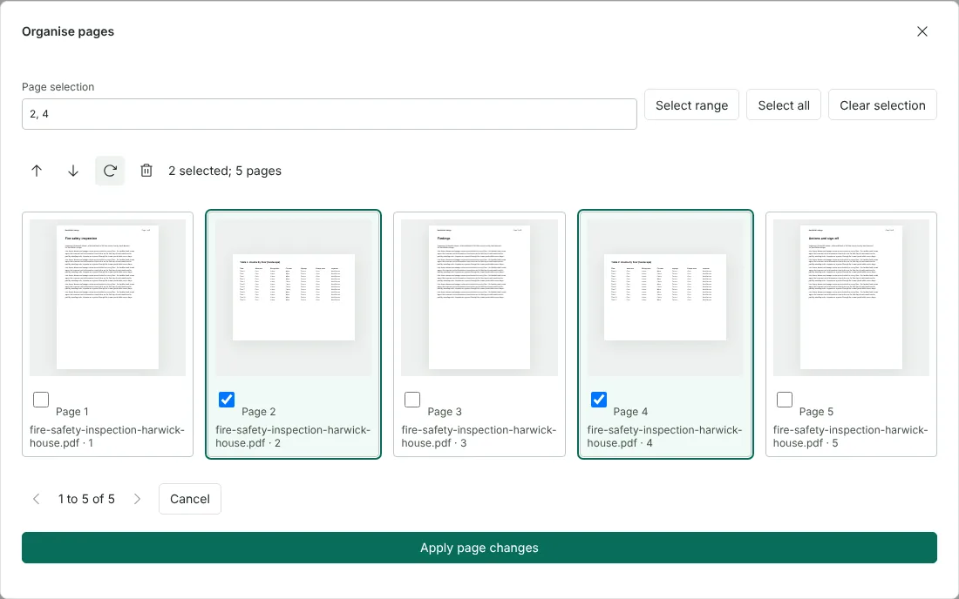This screenshot has width=959, height=599.
Task: Delete selected pages with trash icon
Action: (x=146, y=171)
